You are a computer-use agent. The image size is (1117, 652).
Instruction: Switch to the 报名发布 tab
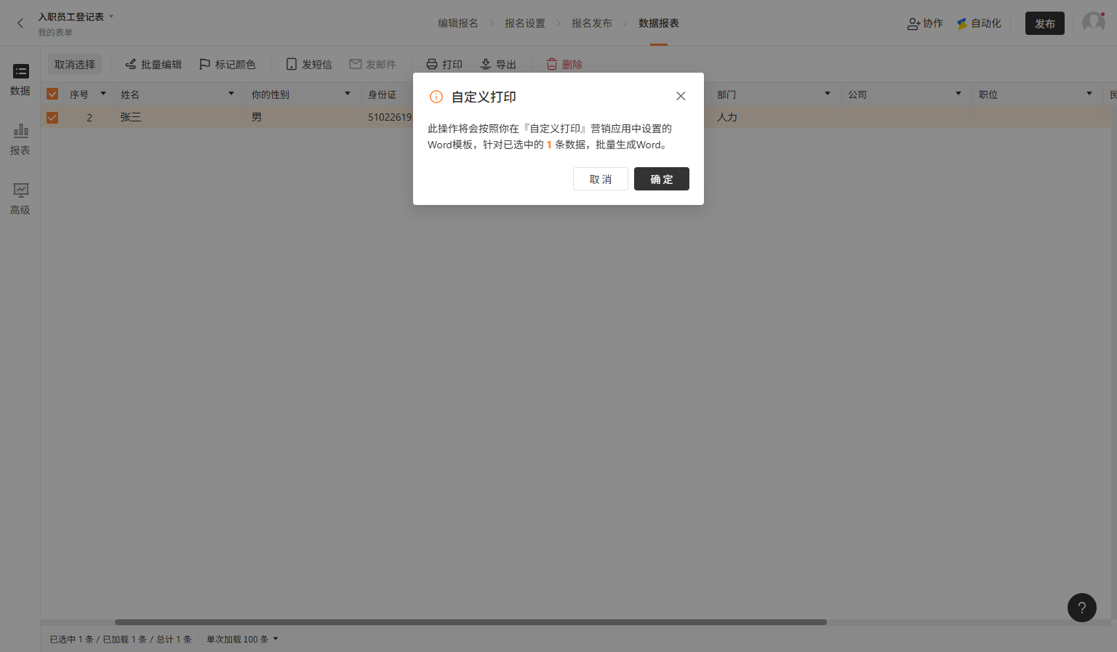tap(591, 23)
